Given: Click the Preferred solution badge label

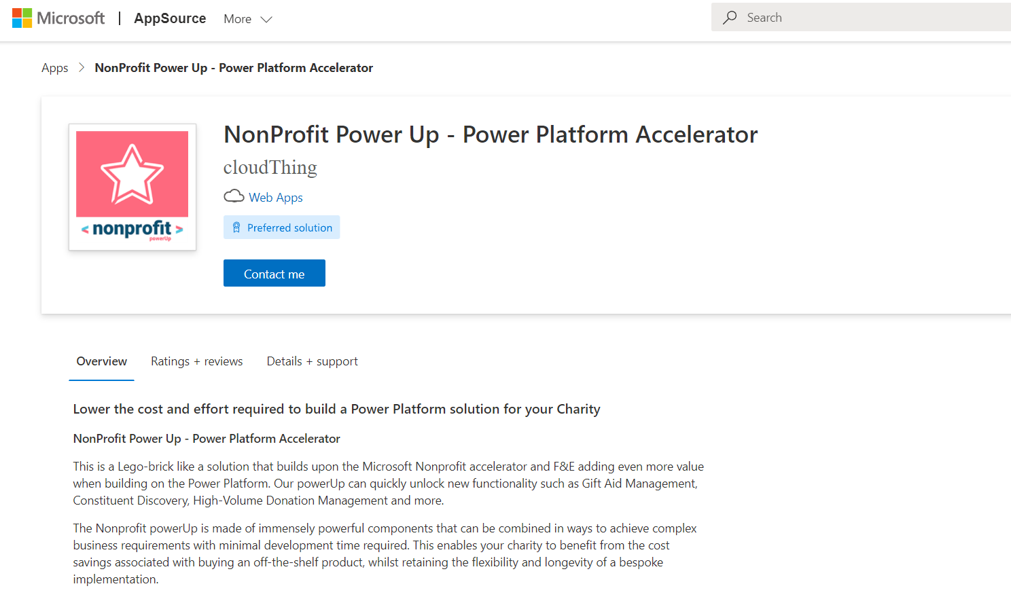Looking at the screenshot, I should click(290, 228).
